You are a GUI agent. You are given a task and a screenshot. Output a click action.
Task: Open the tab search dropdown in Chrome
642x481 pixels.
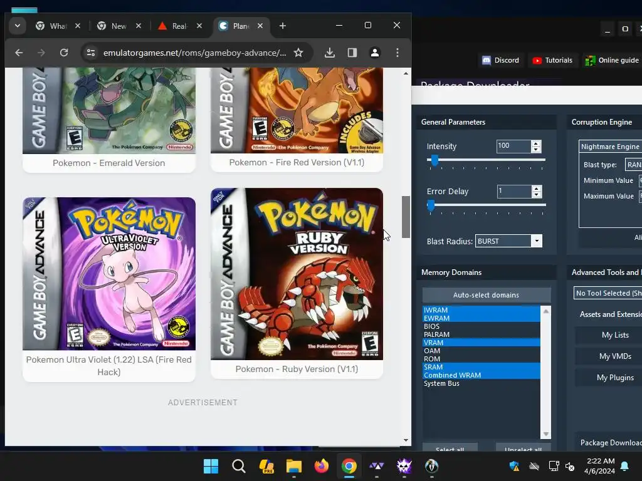point(17,26)
